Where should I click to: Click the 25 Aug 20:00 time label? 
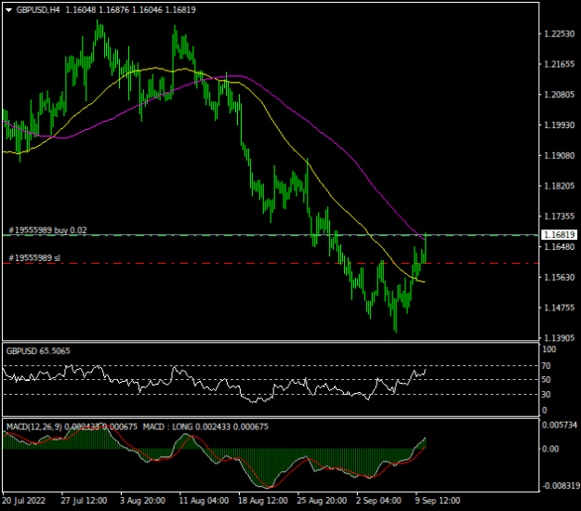322,501
